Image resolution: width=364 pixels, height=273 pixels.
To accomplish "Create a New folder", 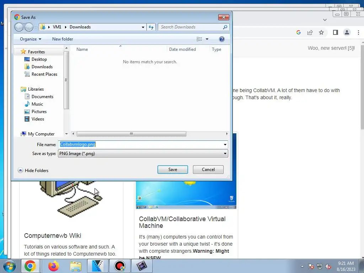I will [63, 39].
